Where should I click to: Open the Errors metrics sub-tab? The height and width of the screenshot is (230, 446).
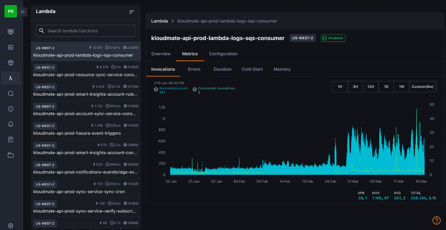194,69
